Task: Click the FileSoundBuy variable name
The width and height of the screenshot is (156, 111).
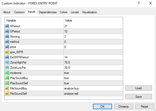Action: pyautogui.click(x=18, y=88)
